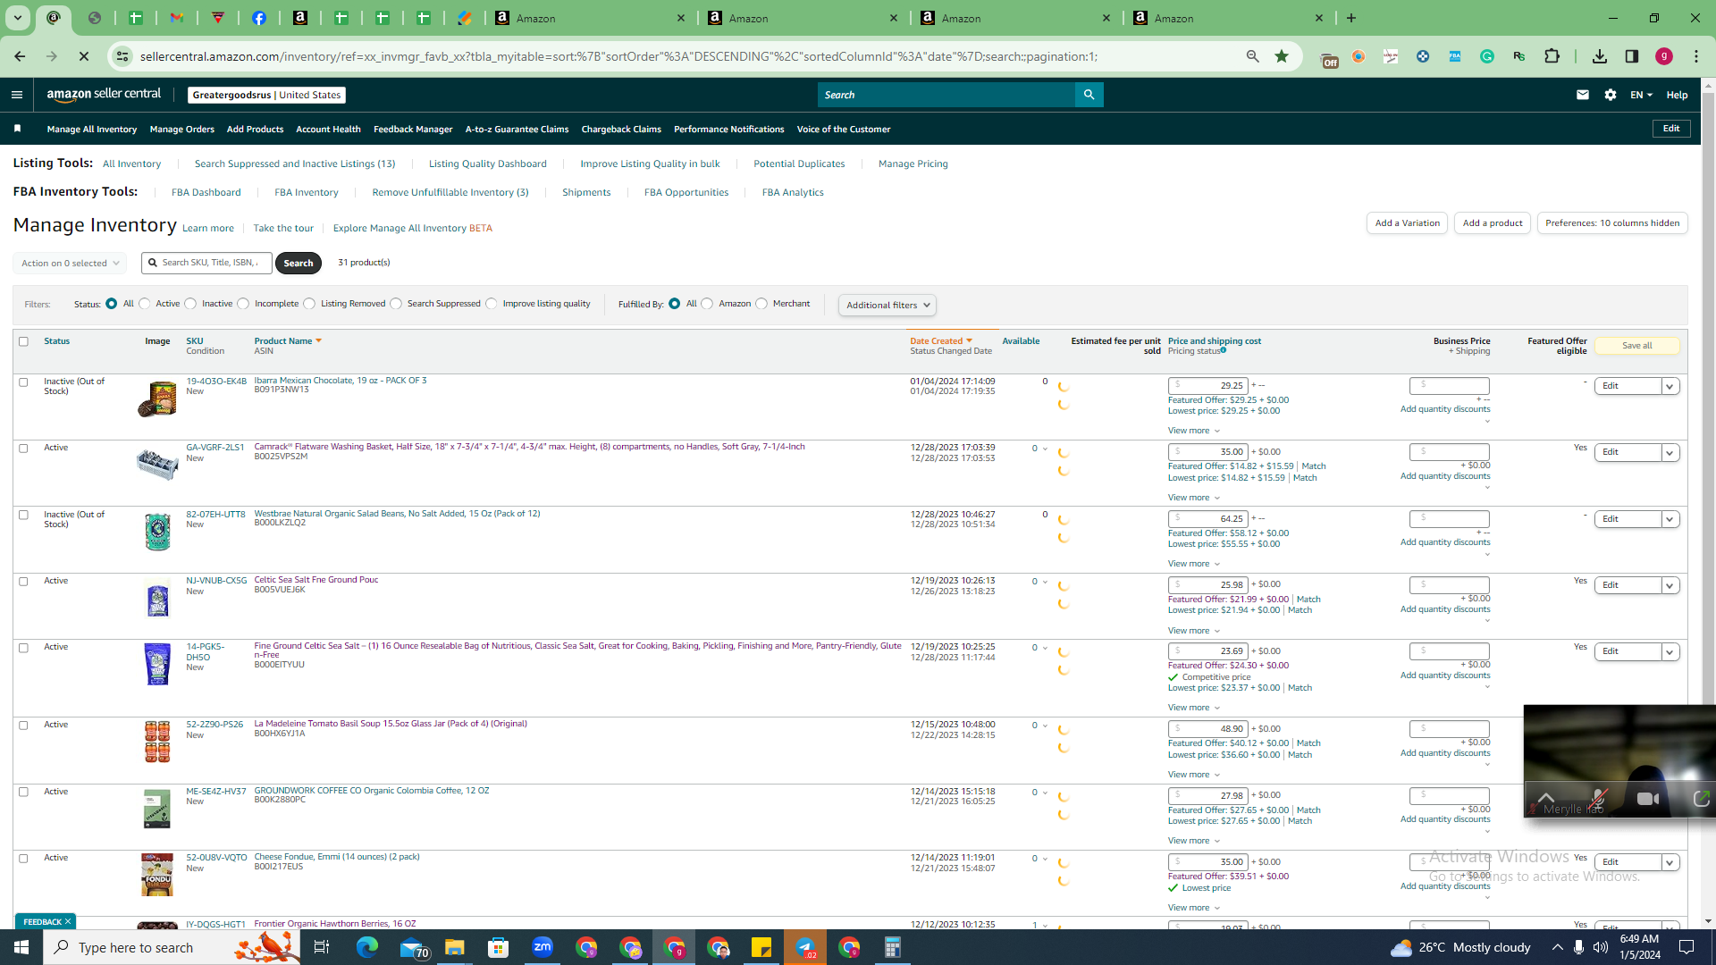1716x965 pixels.
Task: Open Microsoft Store in taskbar
Action: [x=499, y=947]
